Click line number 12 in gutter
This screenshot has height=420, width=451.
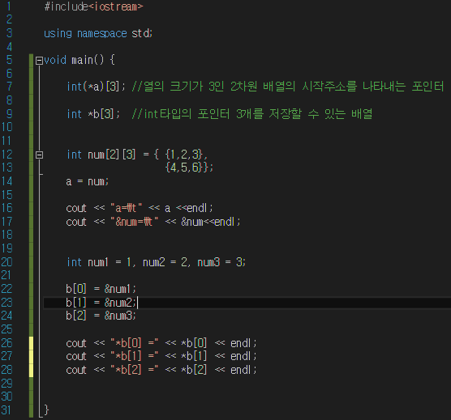point(7,155)
